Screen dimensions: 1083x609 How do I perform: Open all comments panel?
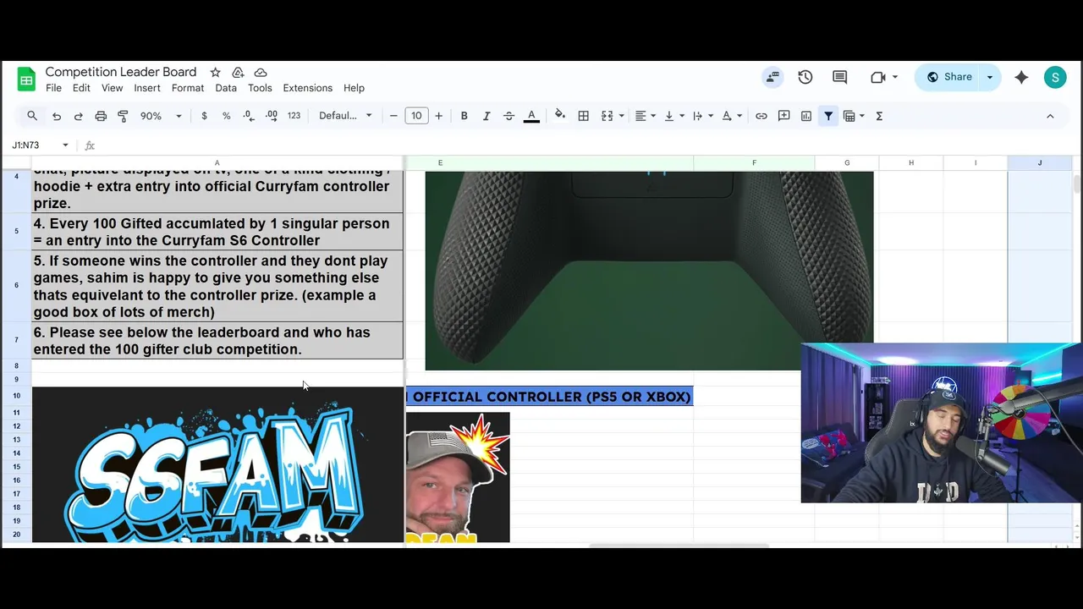pyautogui.click(x=839, y=77)
